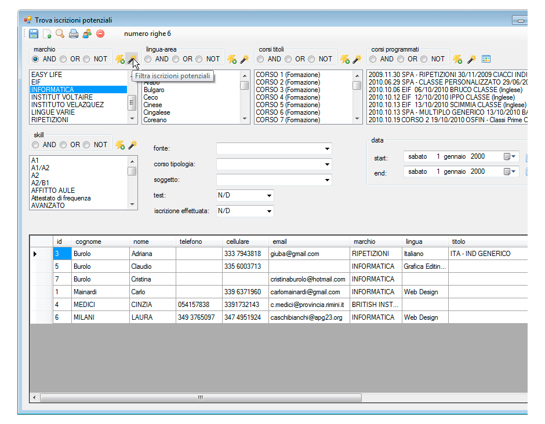
Task: Select the AND radio button under corsi programmati
Action: pos(373,60)
